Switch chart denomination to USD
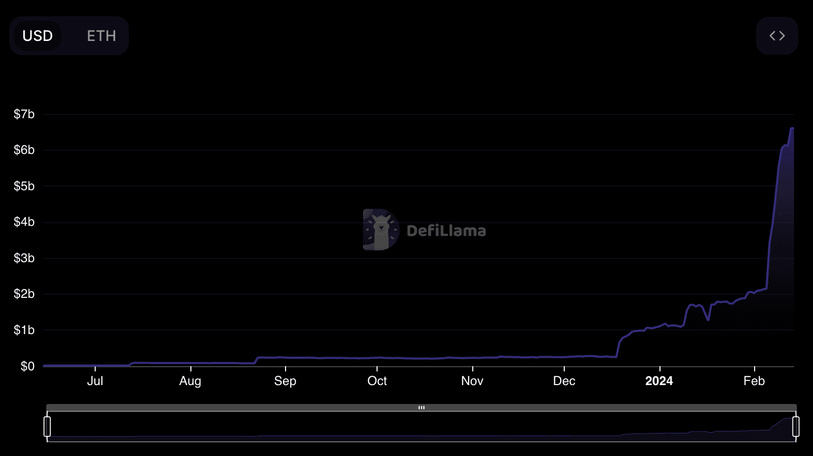Screen dimensions: 813x456 pos(37,36)
